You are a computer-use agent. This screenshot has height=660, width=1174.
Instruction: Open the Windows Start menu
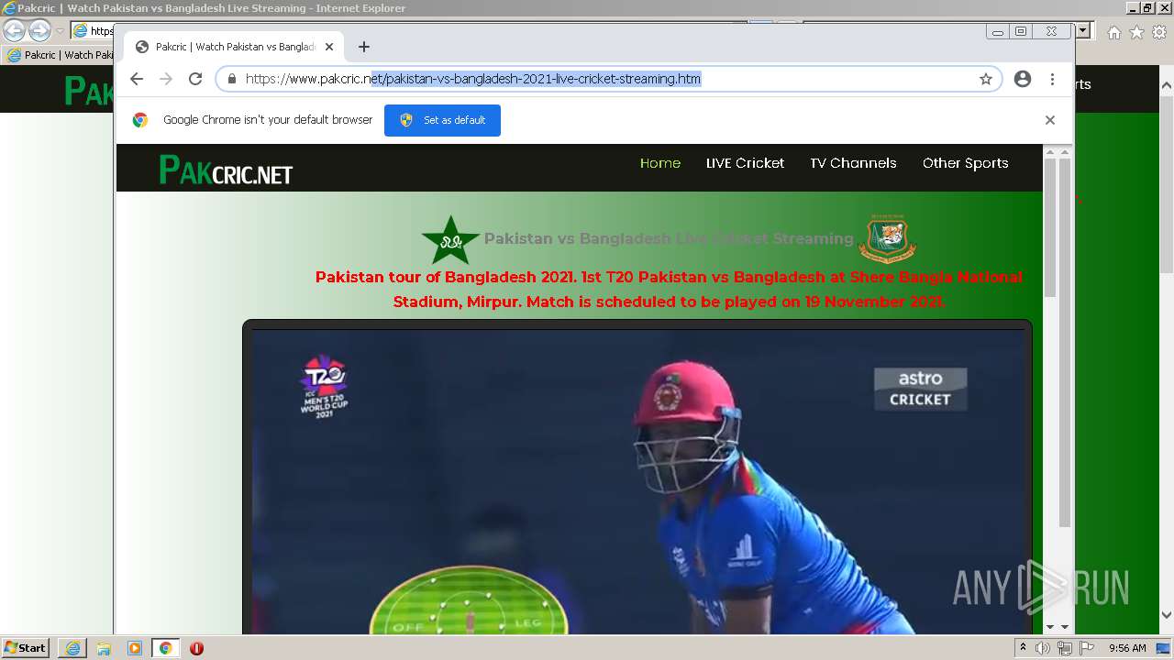[x=26, y=647]
